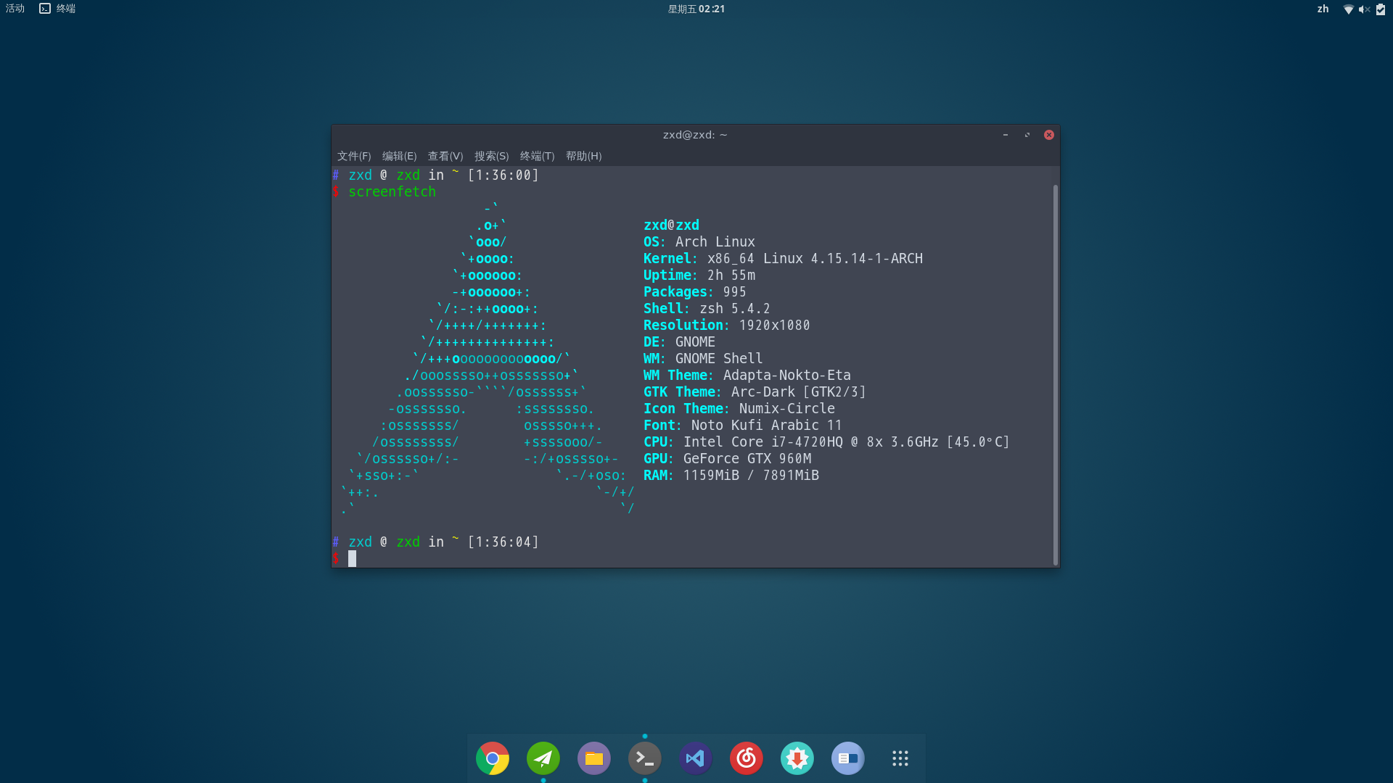Viewport: 1393px width, 783px height.
Task: Click the RAM 1159MiB / 7891MiB line
Action: (x=731, y=476)
